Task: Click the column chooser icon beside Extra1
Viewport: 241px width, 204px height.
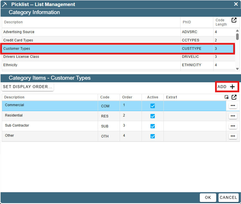Action: [226, 97]
